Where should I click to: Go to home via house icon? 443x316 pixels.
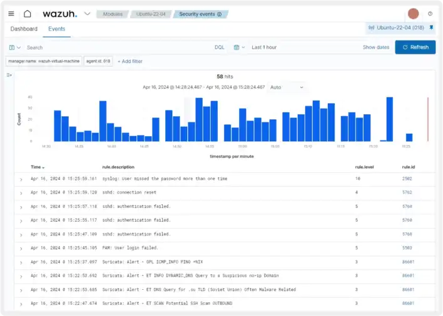28,14
